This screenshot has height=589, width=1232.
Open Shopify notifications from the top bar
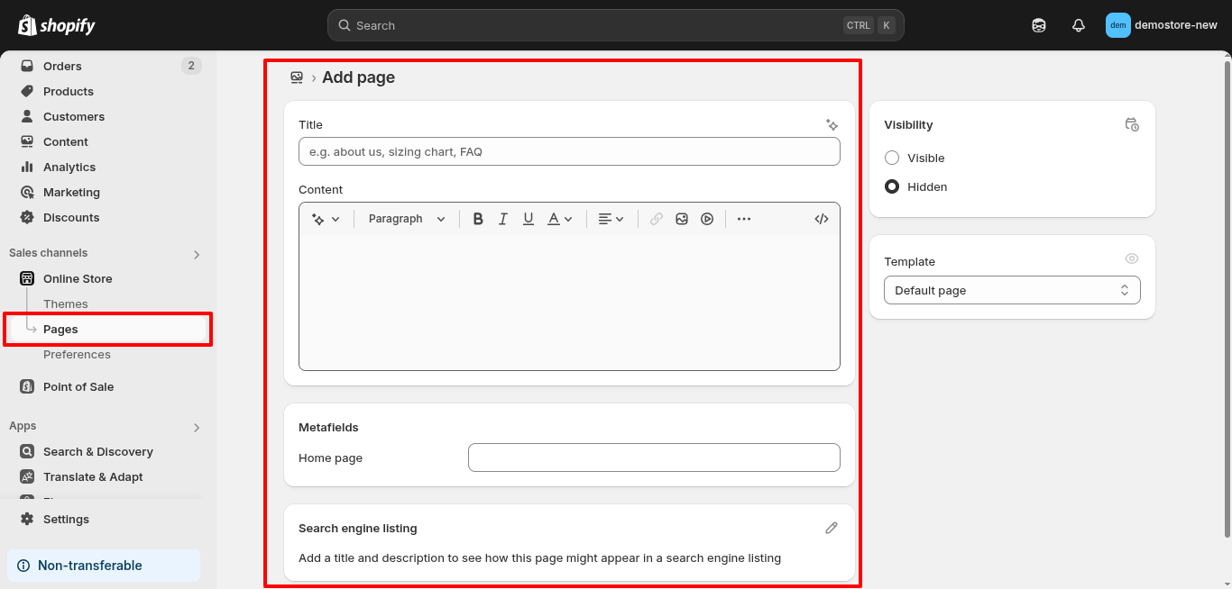coord(1078,25)
